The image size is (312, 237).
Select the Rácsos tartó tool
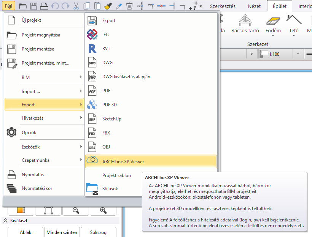(245, 24)
